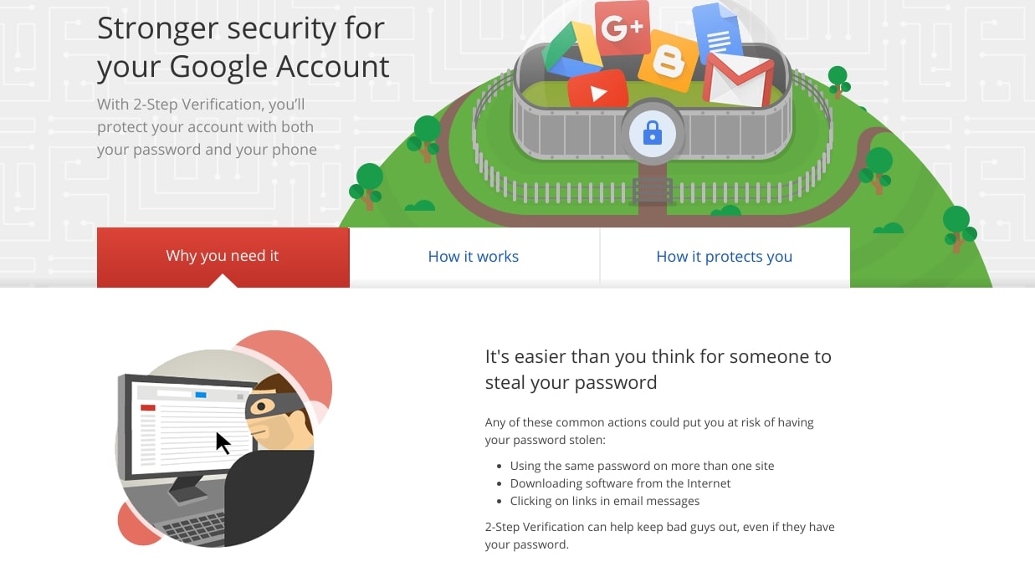This screenshot has height=582, width=1035.
Task: Select the Why you need it tab
Action: tap(223, 257)
